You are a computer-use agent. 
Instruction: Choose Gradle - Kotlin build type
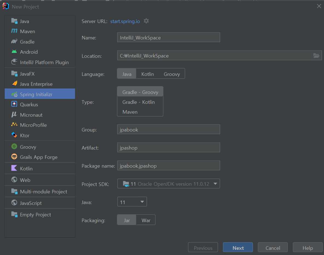coord(140,102)
